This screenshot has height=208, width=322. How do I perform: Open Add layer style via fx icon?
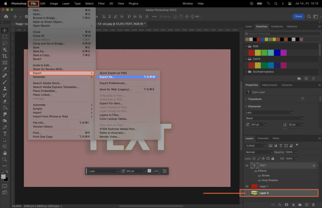280,205
